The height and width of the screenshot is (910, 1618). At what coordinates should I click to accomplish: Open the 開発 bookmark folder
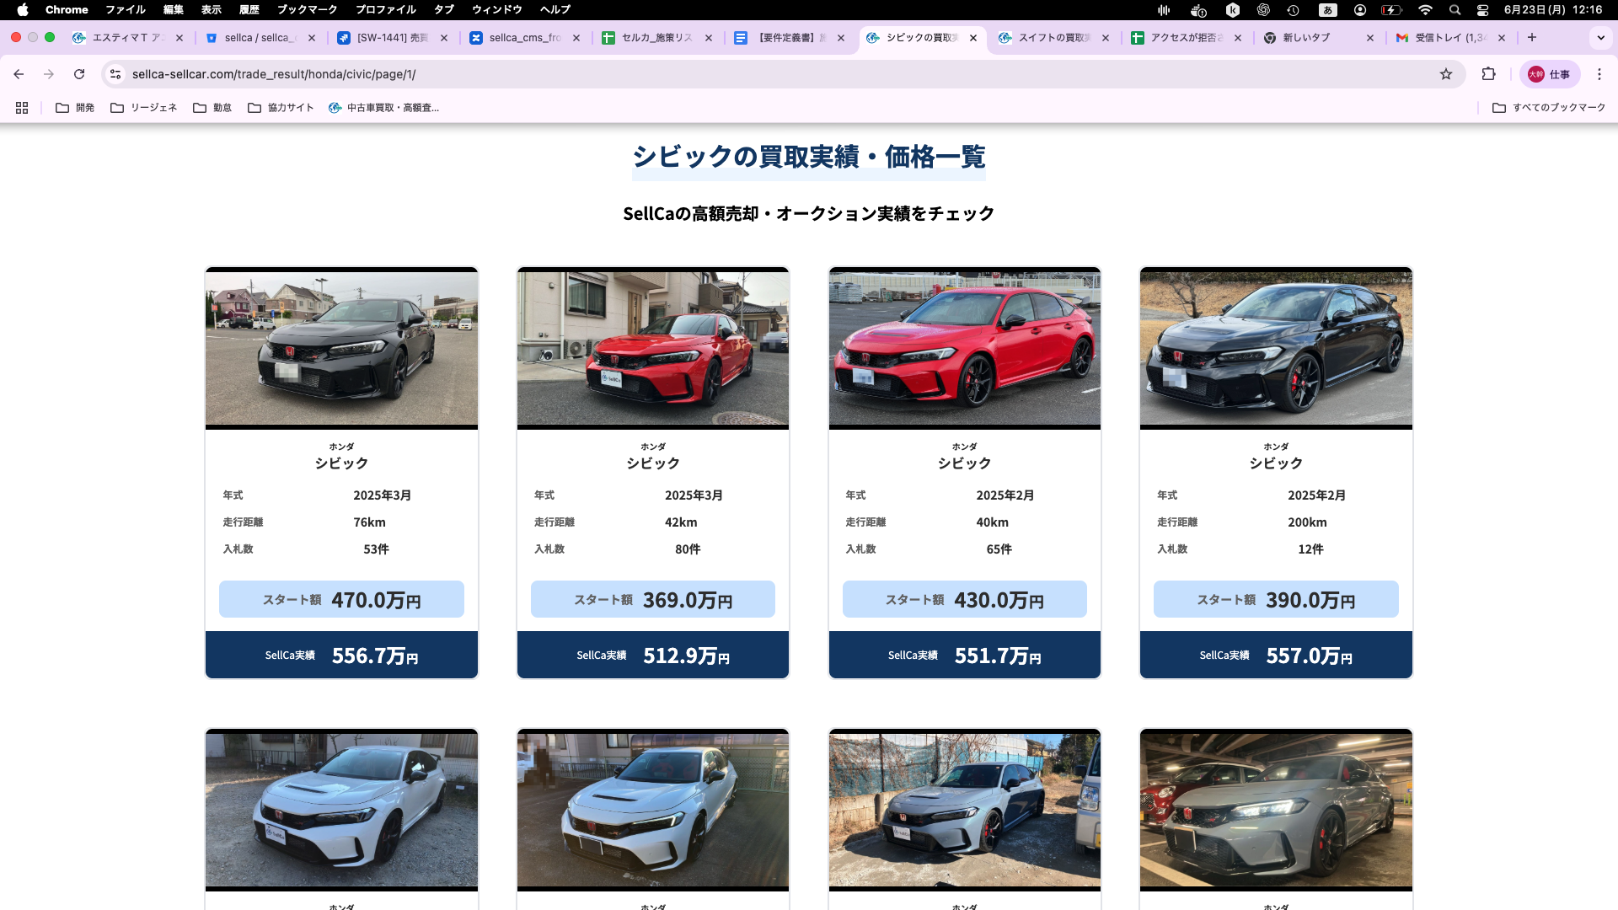[x=75, y=108]
